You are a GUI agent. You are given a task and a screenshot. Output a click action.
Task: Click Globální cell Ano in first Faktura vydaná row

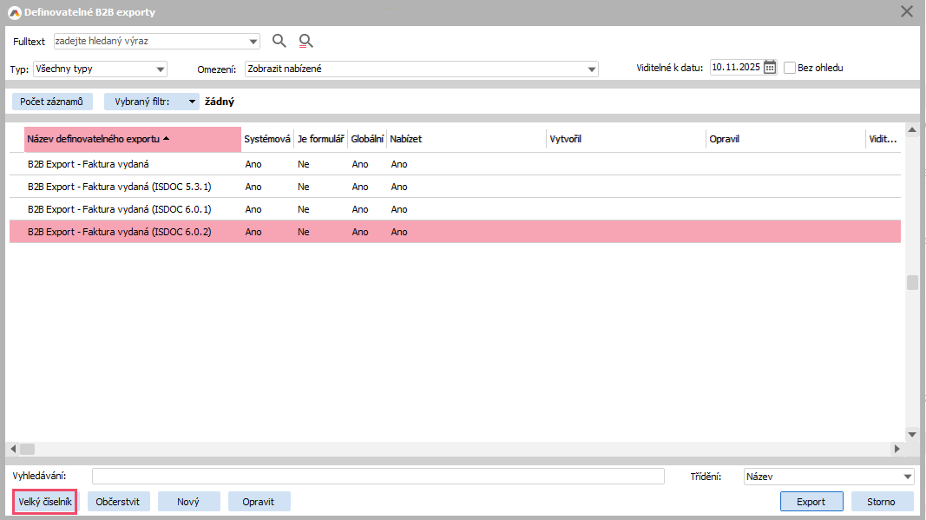(360, 164)
